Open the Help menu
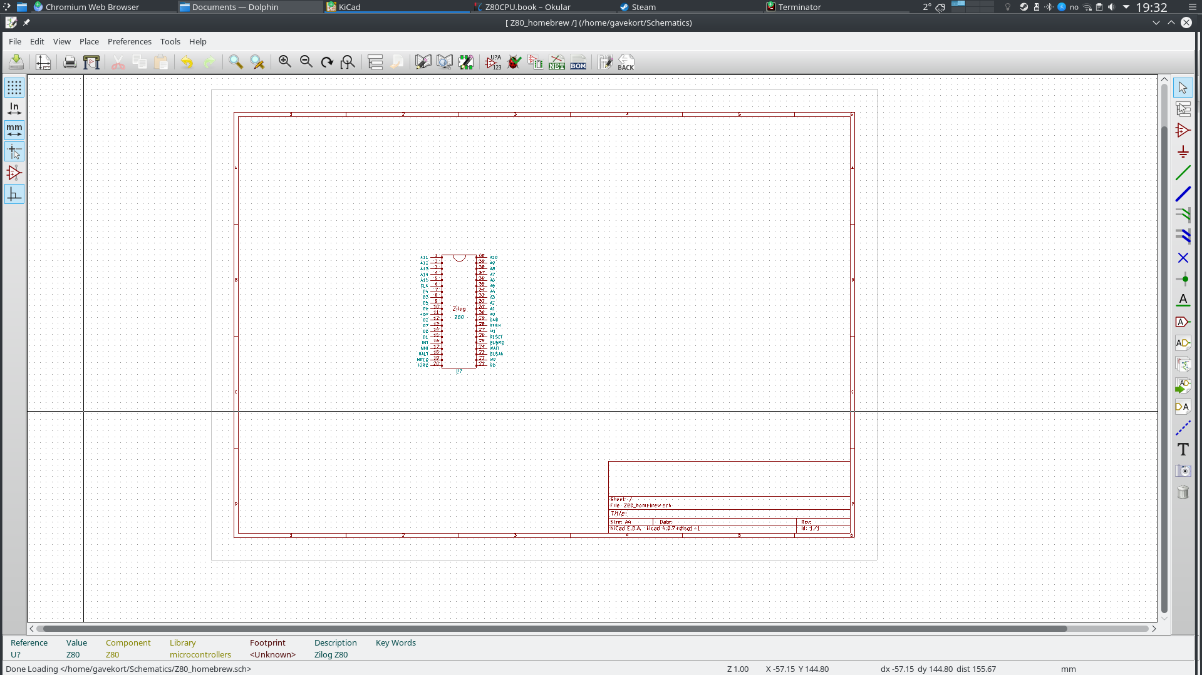This screenshot has width=1202, height=675. tap(198, 41)
